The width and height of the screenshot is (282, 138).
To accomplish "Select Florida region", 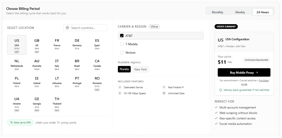I will coord(124,69).
